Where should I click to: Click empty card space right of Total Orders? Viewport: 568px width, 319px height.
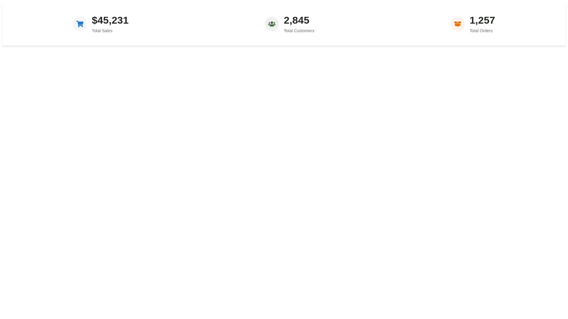(x=530, y=24)
